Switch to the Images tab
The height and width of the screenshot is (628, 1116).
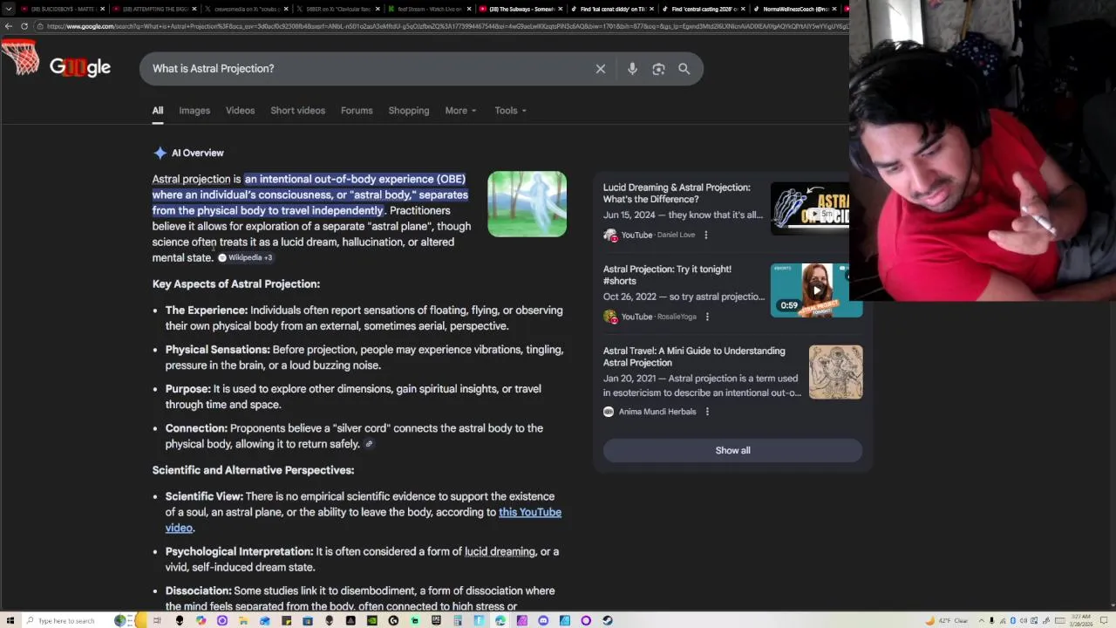pyautogui.click(x=194, y=111)
